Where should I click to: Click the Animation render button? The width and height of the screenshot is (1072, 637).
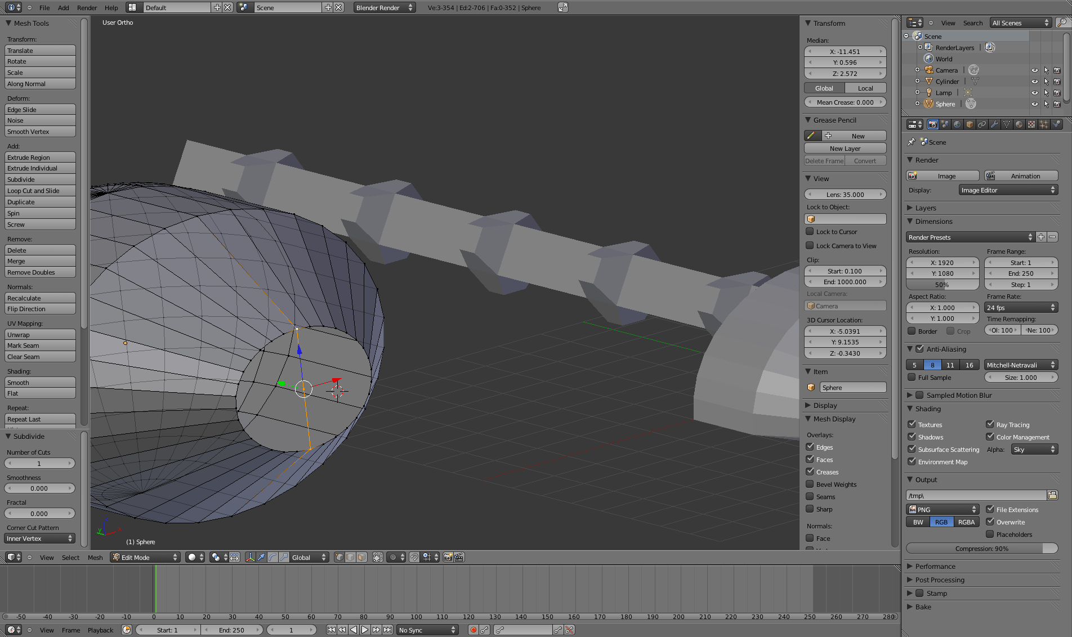(1021, 176)
